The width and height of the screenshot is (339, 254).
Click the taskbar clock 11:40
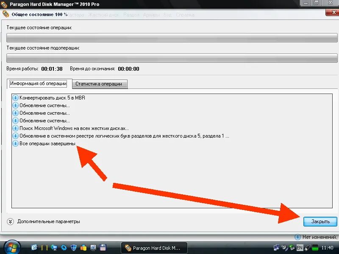tap(327, 248)
